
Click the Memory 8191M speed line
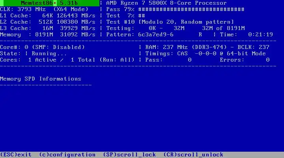tap(48, 34)
